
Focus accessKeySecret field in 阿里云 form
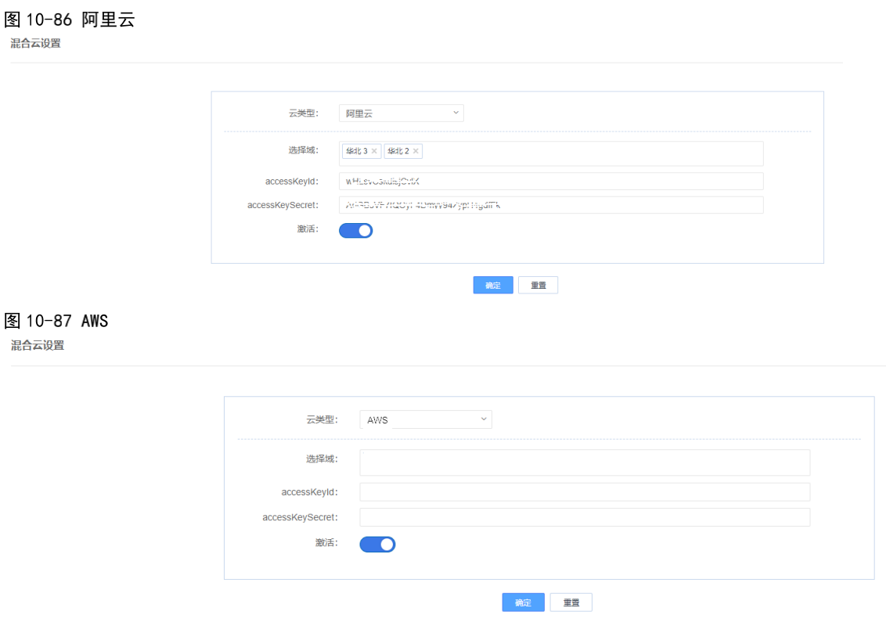click(x=551, y=205)
